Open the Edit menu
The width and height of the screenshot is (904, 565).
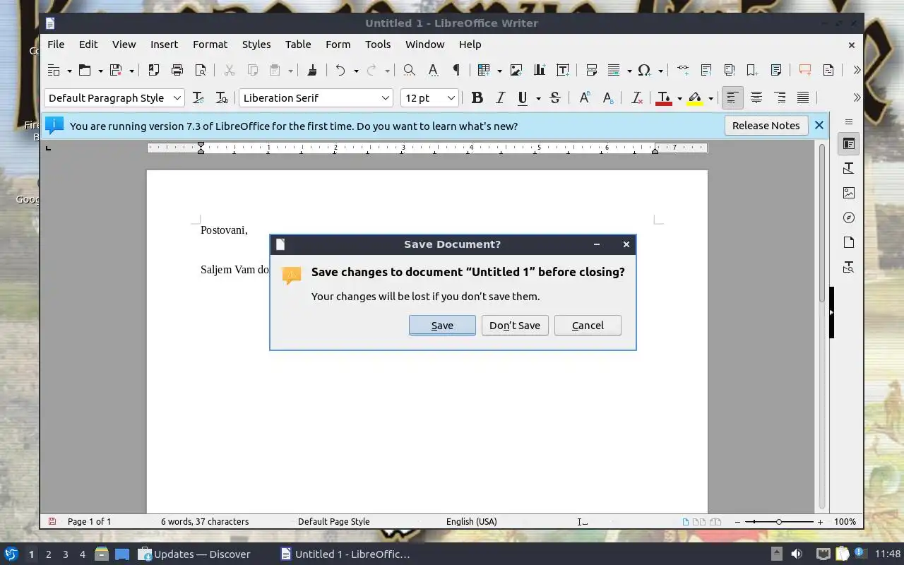click(88, 44)
